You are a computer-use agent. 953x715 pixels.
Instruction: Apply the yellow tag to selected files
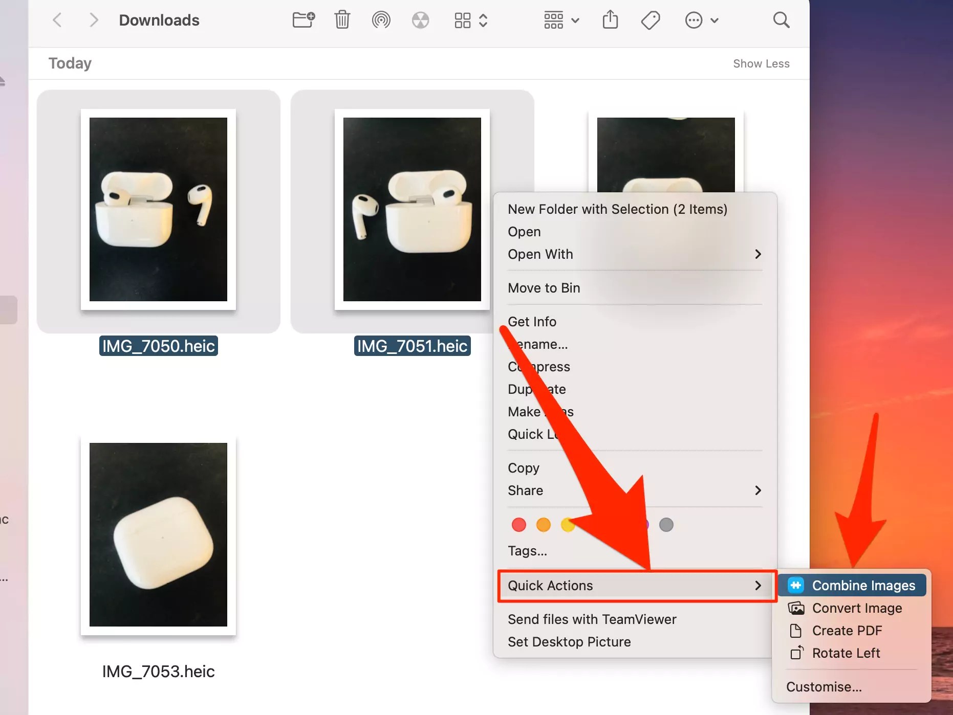[x=568, y=525]
